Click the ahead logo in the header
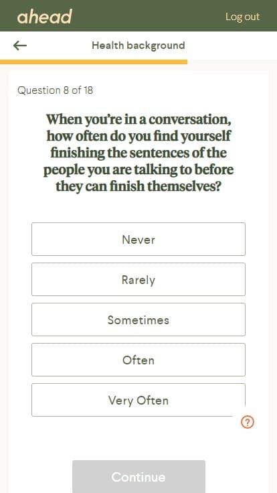The image size is (277, 493). [45, 16]
